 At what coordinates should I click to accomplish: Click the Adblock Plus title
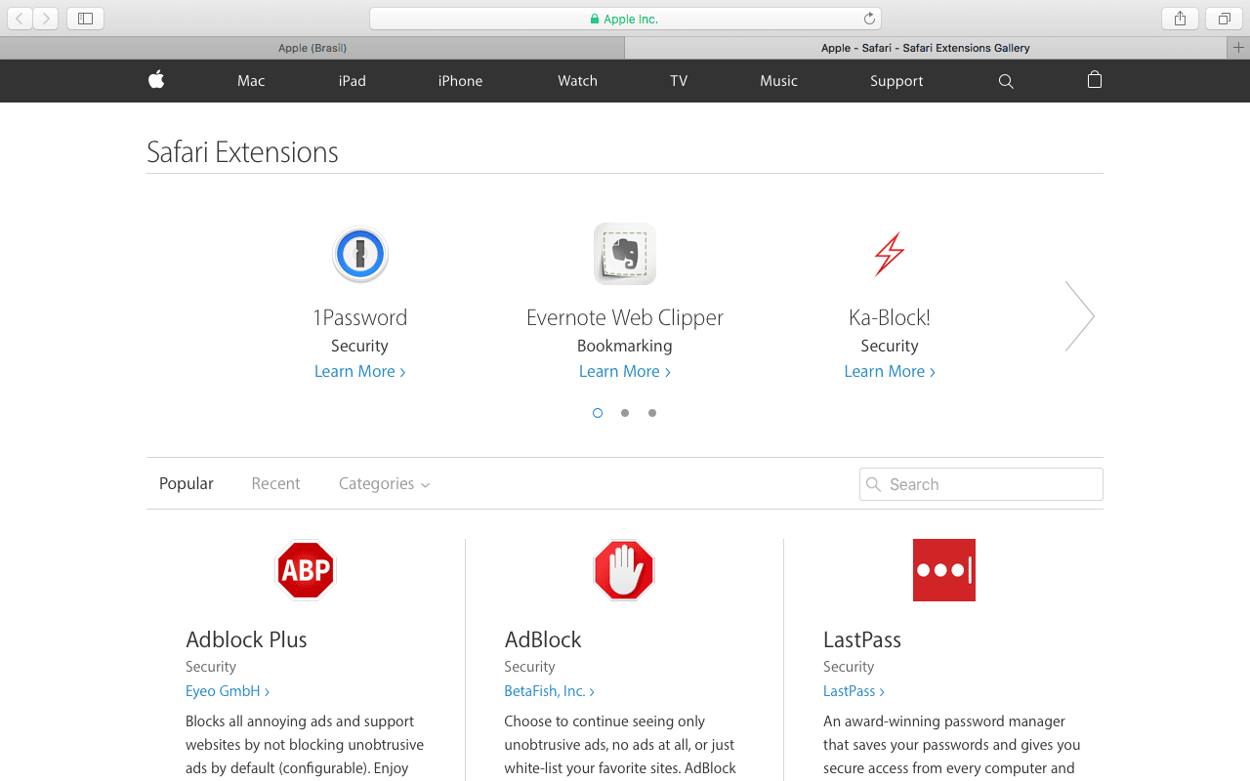pyautogui.click(x=246, y=639)
